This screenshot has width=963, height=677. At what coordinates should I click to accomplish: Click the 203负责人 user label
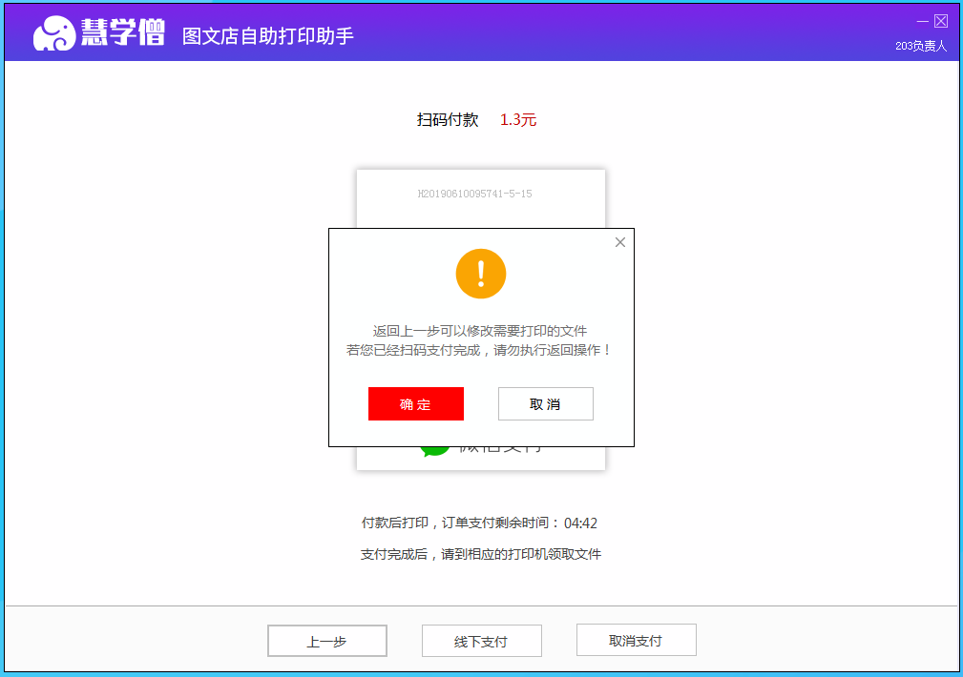[x=920, y=46]
